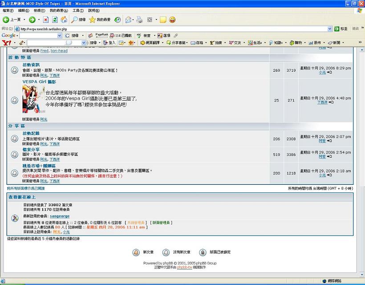Screen dimensions: 365x285
Task: Open Back button history dropdown arrow
Action: point(24,20)
